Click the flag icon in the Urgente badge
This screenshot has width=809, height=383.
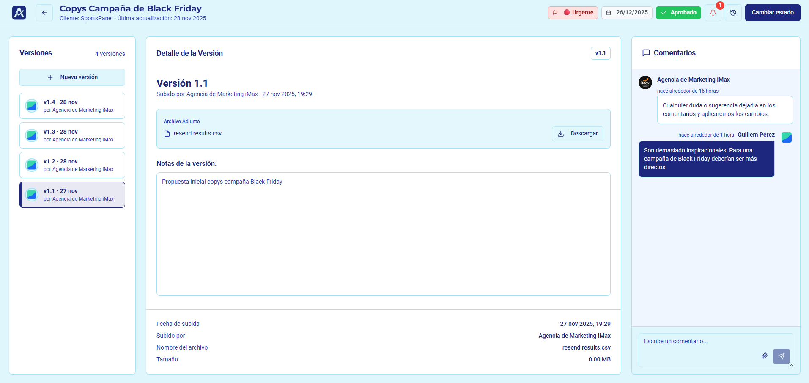[x=556, y=13]
